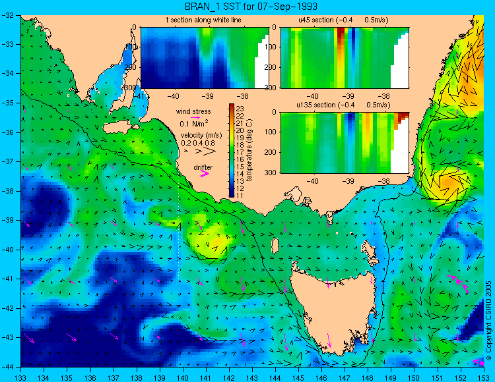
Task: Click the magenta wind stress legend arrow
Action: 195,117
